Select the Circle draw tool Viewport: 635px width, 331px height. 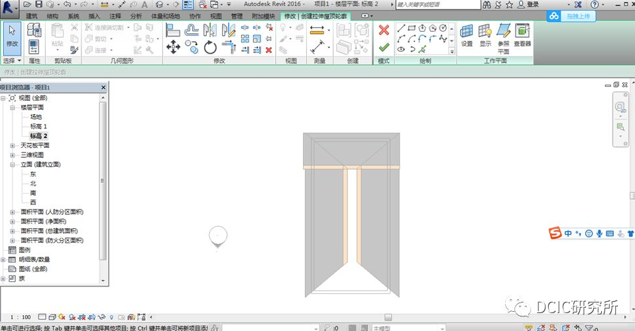tap(443, 29)
